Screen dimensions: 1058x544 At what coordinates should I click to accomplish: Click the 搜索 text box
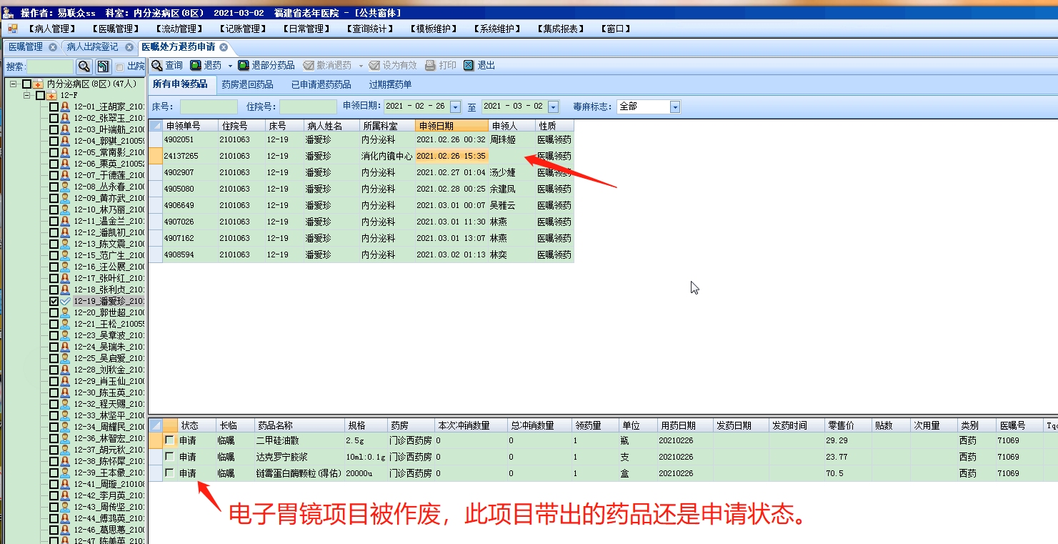point(50,66)
